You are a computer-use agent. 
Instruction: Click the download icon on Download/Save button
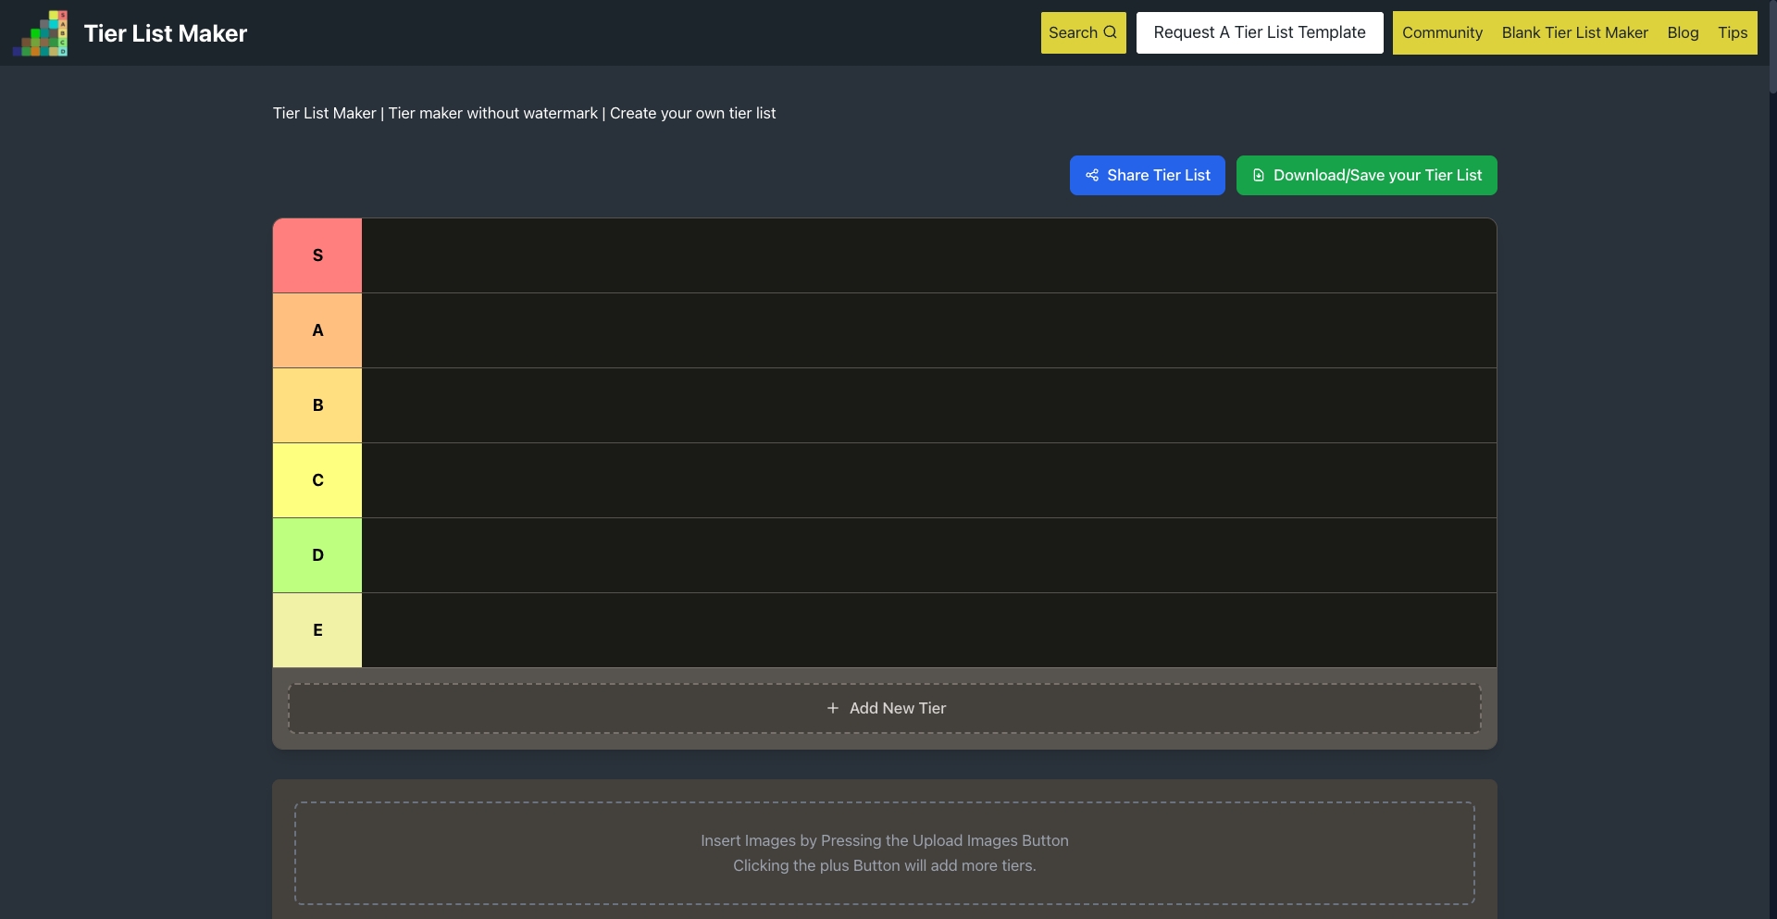tap(1260, 175)
